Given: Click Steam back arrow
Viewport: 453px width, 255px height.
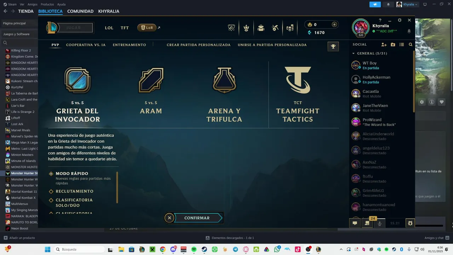Looking at the screenshot, I should click(5, 11).
